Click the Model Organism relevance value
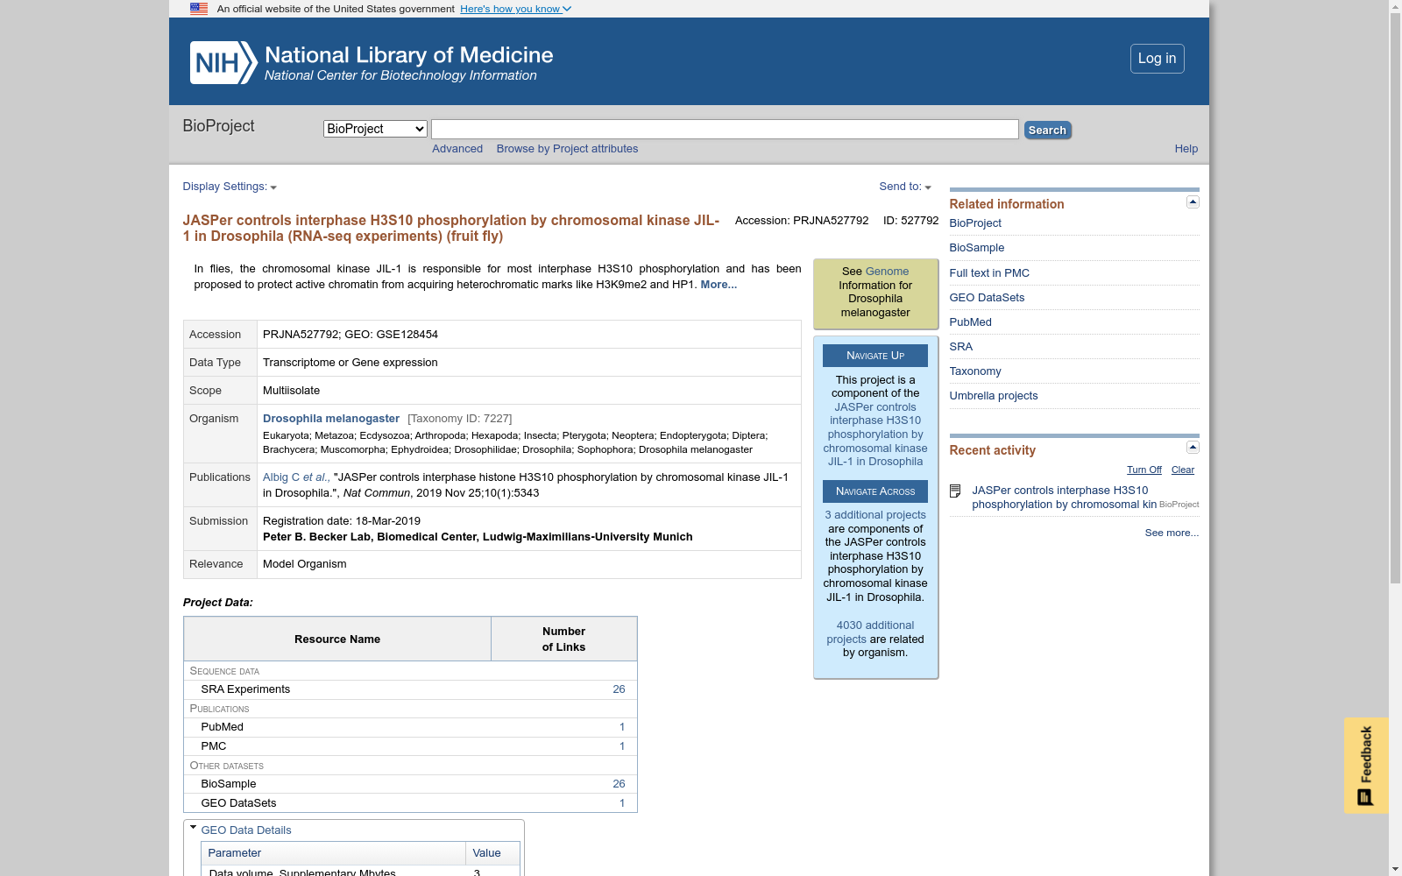Screen dimensions: 1402x876 tap(305, 564)
